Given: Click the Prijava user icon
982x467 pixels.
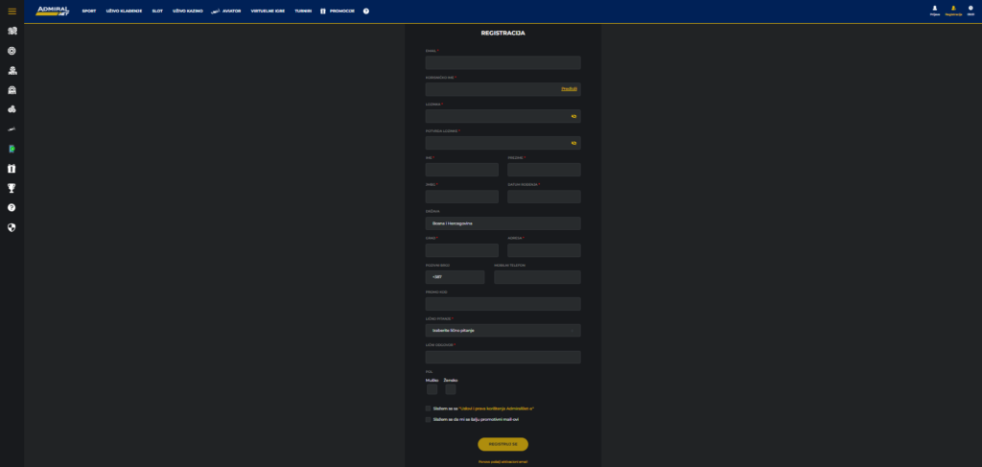Looking at the screenshot, I should coord(935,10).
